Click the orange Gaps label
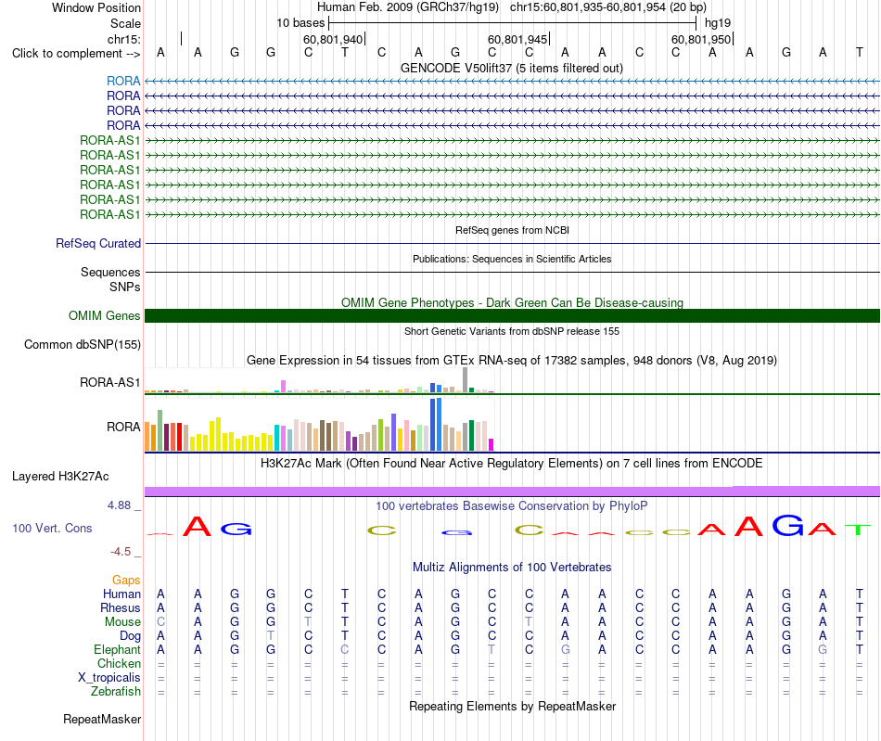The width and height of the screenshot is (881, 741). (126, 581)
